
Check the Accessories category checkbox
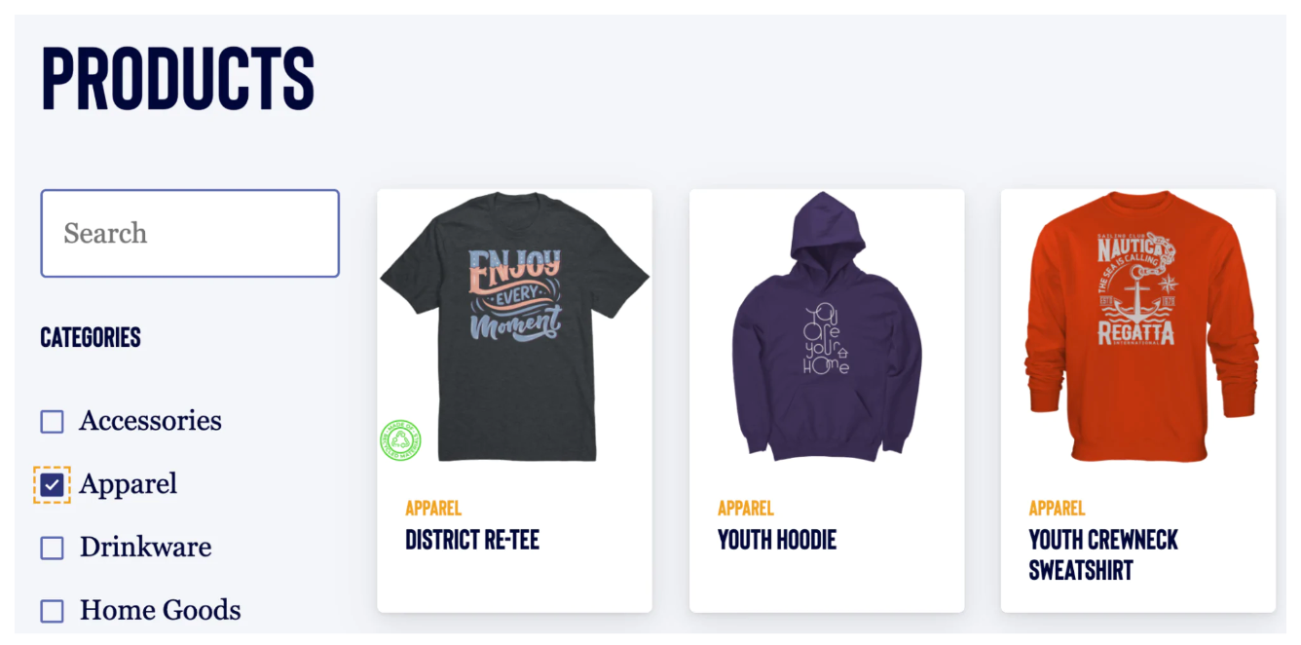tap(52, 422)
